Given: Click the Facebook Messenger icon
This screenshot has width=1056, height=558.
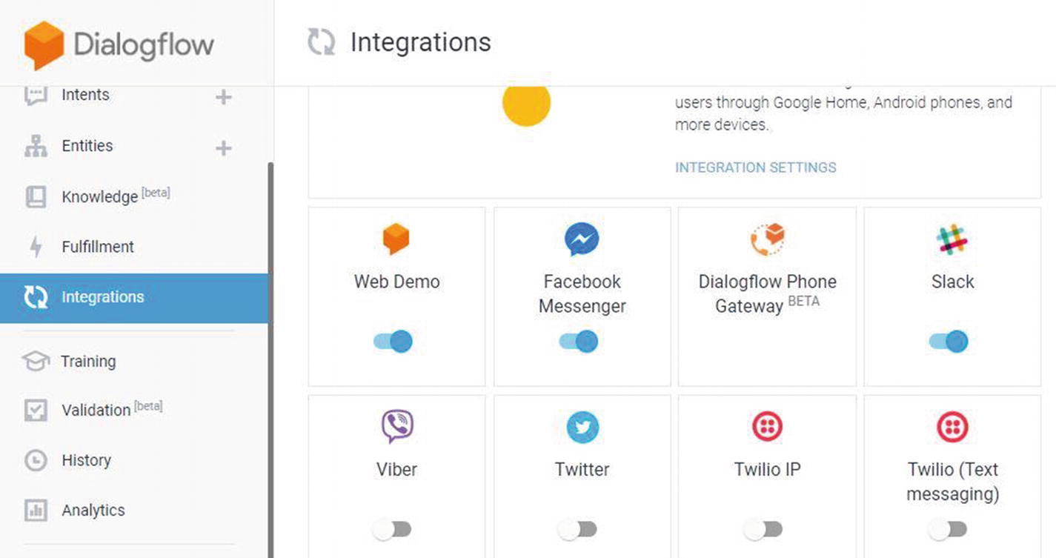Looking at the screenshot, I should pyautogui.click(x=582, y=240).
